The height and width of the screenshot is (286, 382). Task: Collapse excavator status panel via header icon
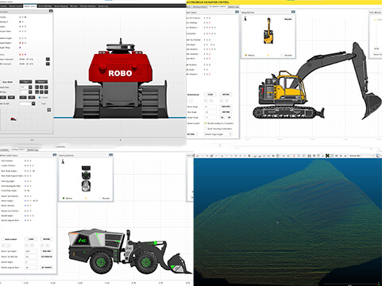point(237,12)
